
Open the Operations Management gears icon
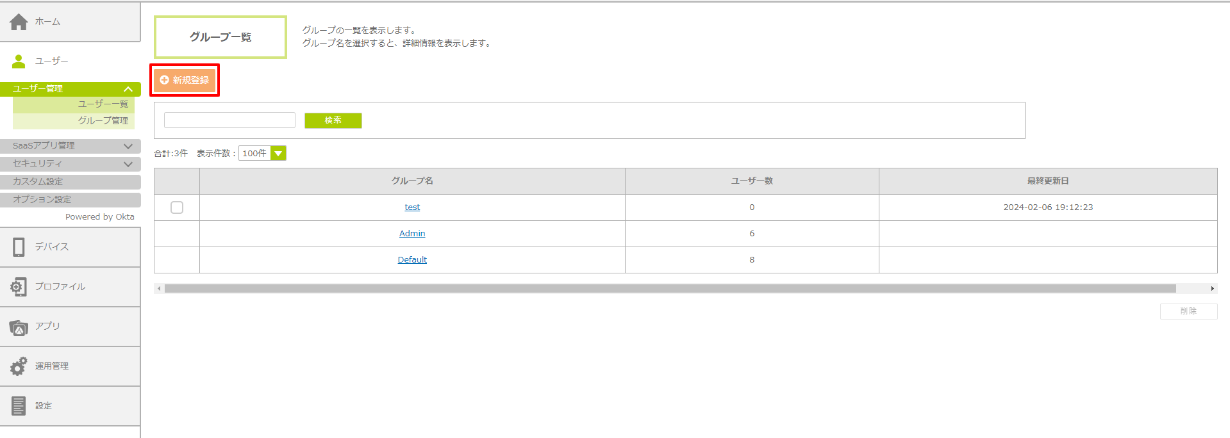point(19,366)
